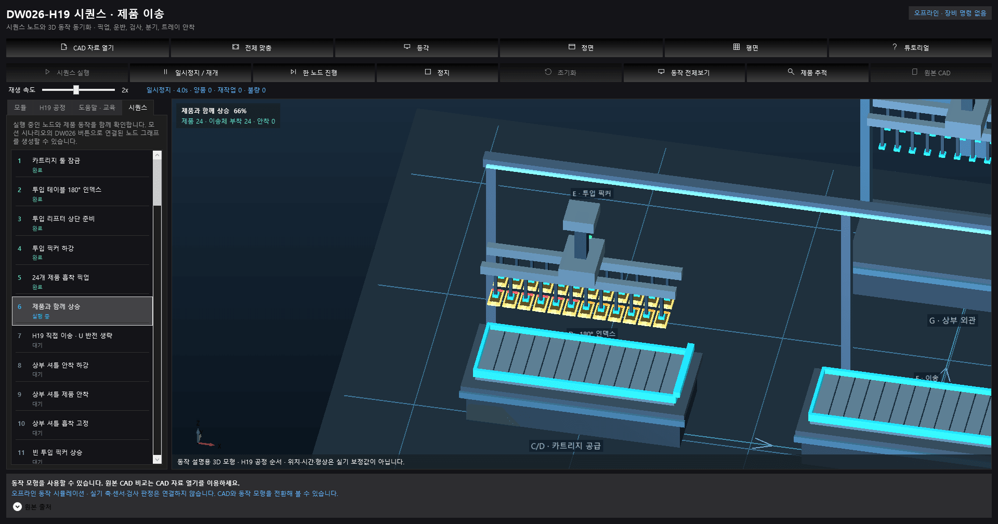The image size is (998, 524).
Task: Advance one node (한 노드 진행)
Action: pos(314,73)
